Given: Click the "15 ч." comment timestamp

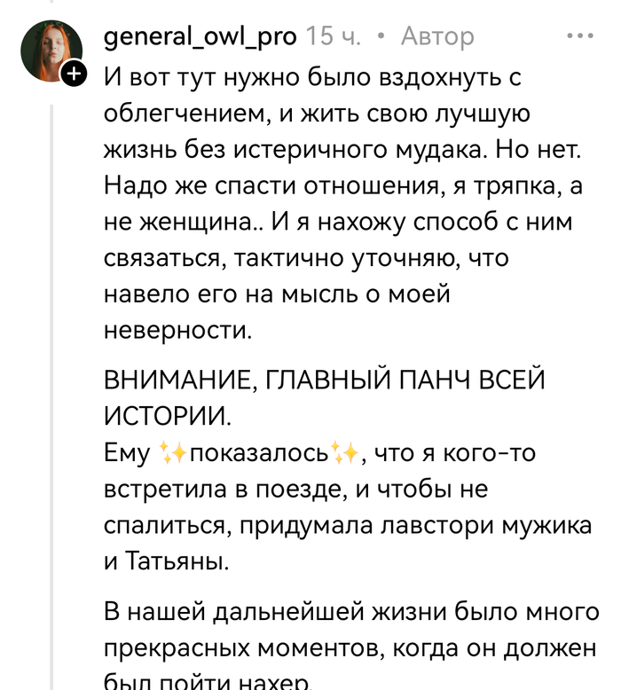Looking at the screenshot, I should tap(334, 36).
